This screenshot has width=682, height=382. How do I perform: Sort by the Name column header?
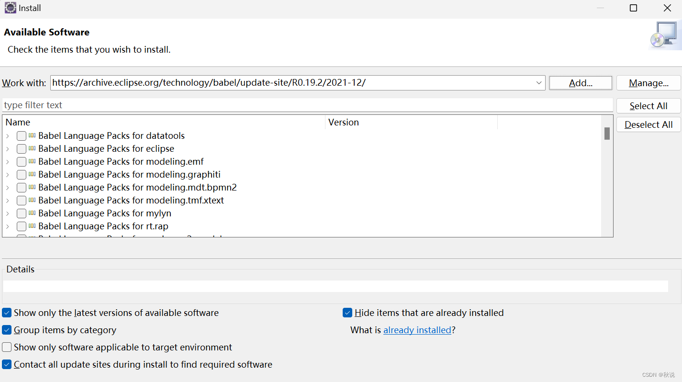[x=164, y=122]
